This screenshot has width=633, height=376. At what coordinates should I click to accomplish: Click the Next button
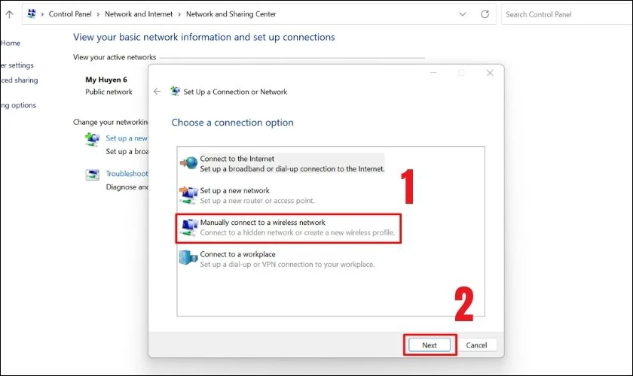(429, 345)
